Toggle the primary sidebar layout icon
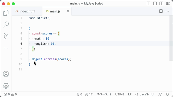The width and height of the screenshot is (173, 97). (x=148, y=4)
